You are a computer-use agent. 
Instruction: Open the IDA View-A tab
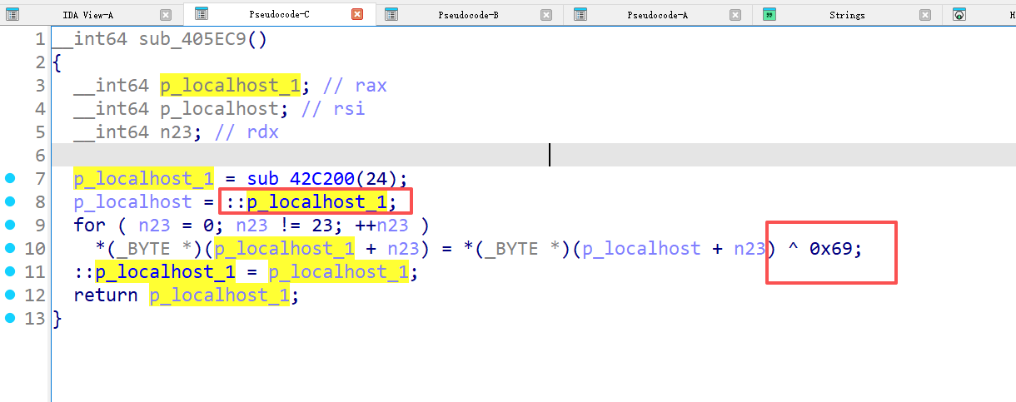tap(87, 15)
